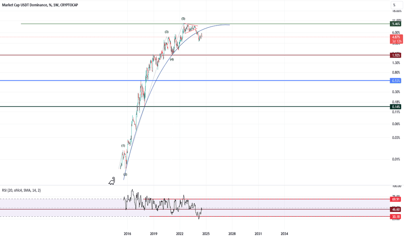Click the 2019 label on the time axis
The image size is (404, 238).
(153, 234)
